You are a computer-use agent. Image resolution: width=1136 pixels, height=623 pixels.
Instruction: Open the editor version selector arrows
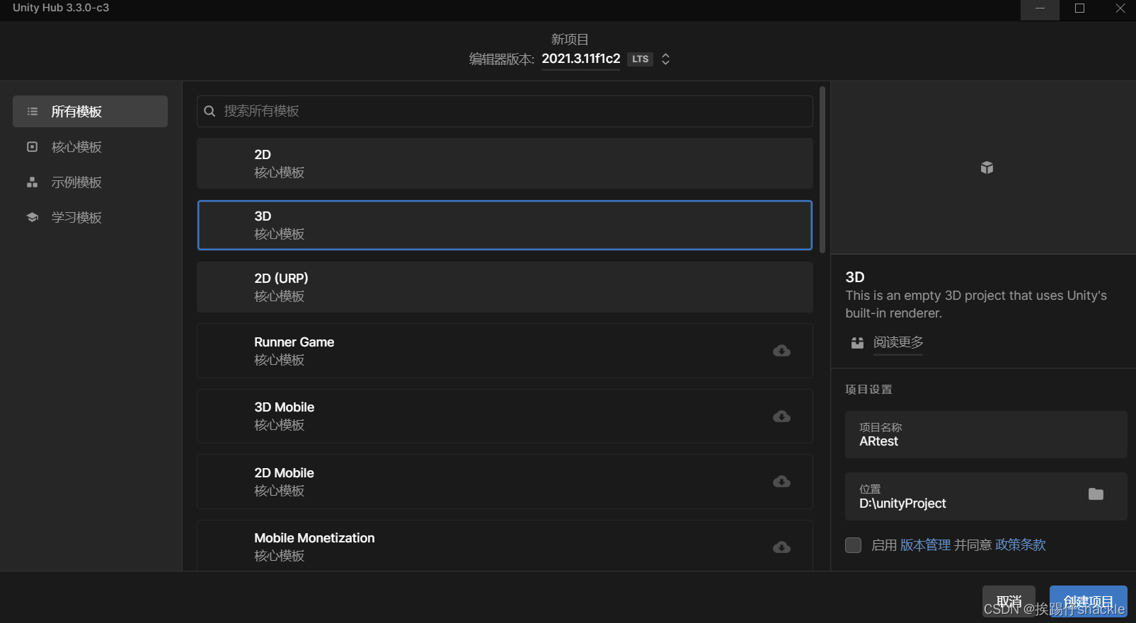tap(665, 59)
